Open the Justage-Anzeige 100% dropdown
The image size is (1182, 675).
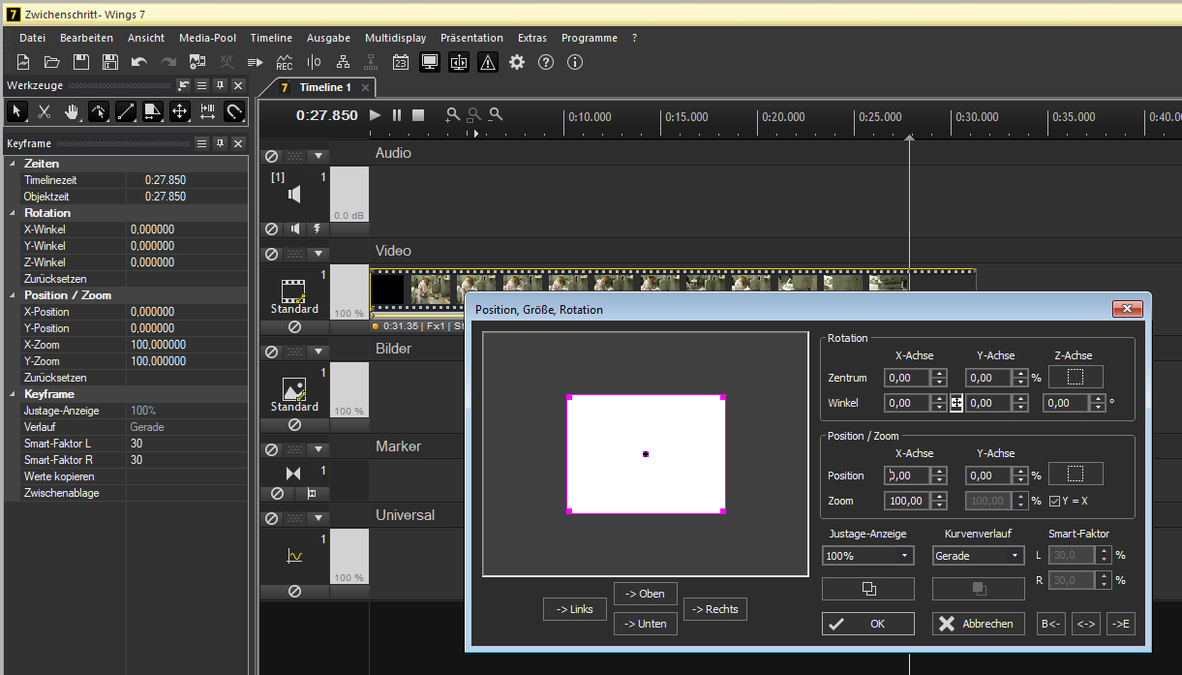tap(868, 556)
